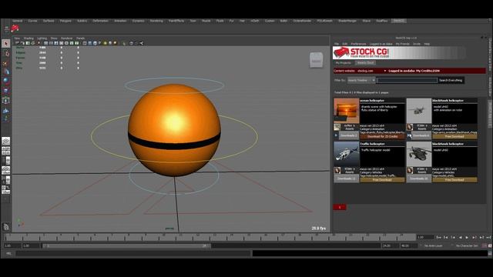493x277 pixels.
Task: Click the go to start of playback button
Action: tap(439, 238)
